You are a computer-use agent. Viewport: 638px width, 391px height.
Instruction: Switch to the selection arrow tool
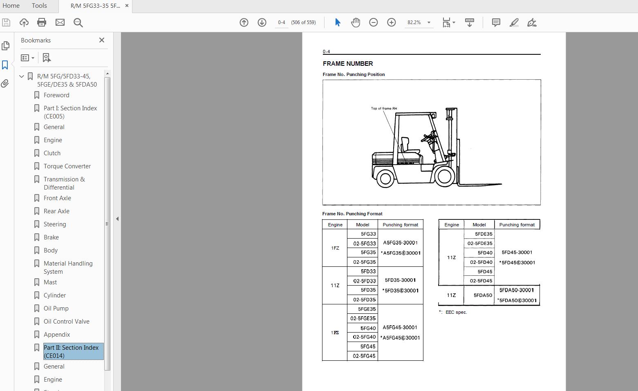pyautogui.click(x=337, y=22)
